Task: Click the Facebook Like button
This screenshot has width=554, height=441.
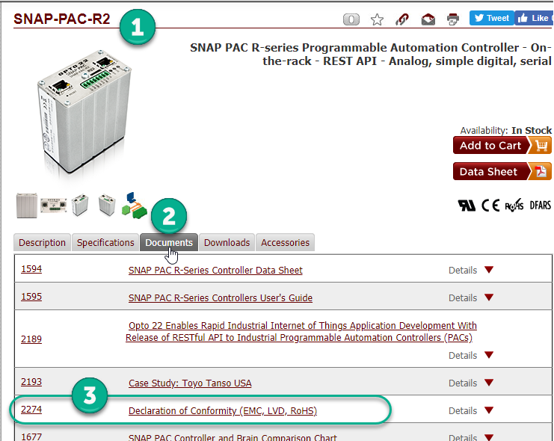Action: 534,18
